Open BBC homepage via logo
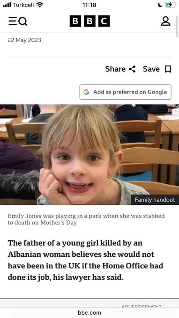 89,21
